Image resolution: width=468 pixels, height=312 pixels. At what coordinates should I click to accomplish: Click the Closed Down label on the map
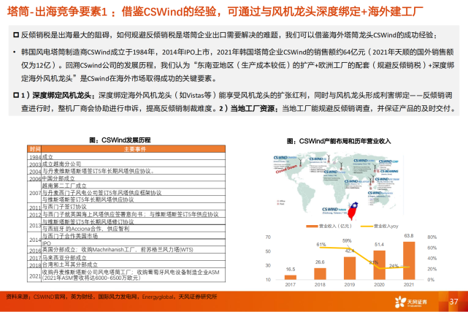(x=286, y=170)
